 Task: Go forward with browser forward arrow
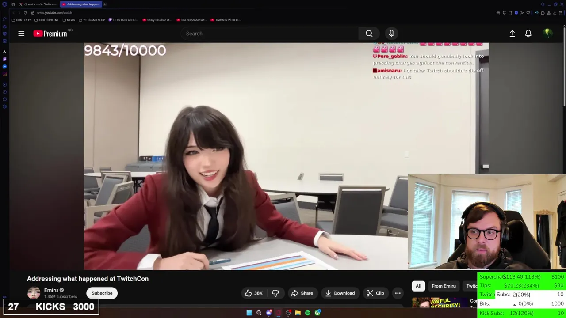coord(19,13)
